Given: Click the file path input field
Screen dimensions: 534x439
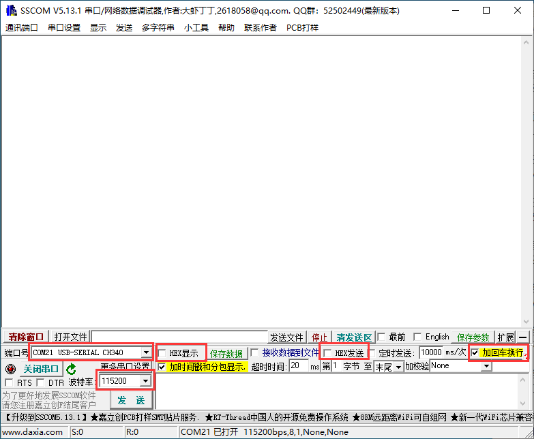Looking at the screenshot, I should click(179, 337).
